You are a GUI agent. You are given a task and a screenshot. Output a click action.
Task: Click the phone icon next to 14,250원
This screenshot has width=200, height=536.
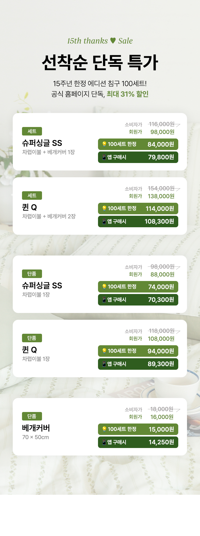click(104, 442)
